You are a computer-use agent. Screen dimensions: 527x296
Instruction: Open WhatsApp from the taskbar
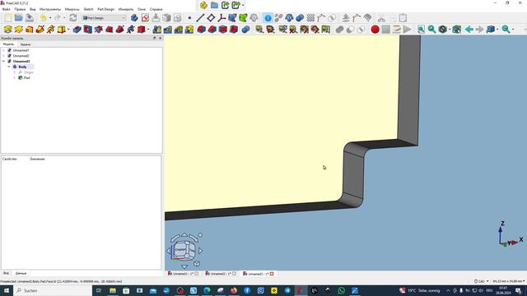342,290
